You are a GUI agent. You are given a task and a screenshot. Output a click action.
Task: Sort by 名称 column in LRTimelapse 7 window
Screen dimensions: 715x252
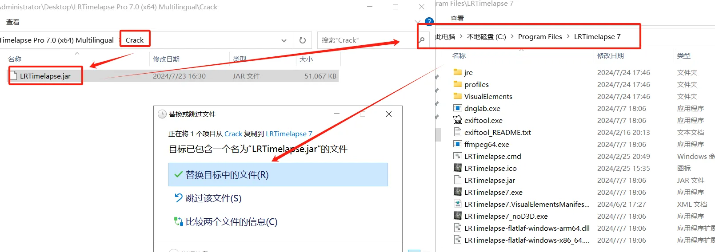(459, 55)
